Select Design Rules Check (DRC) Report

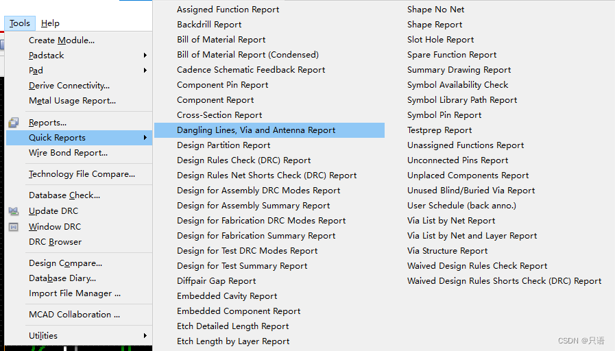243,160
